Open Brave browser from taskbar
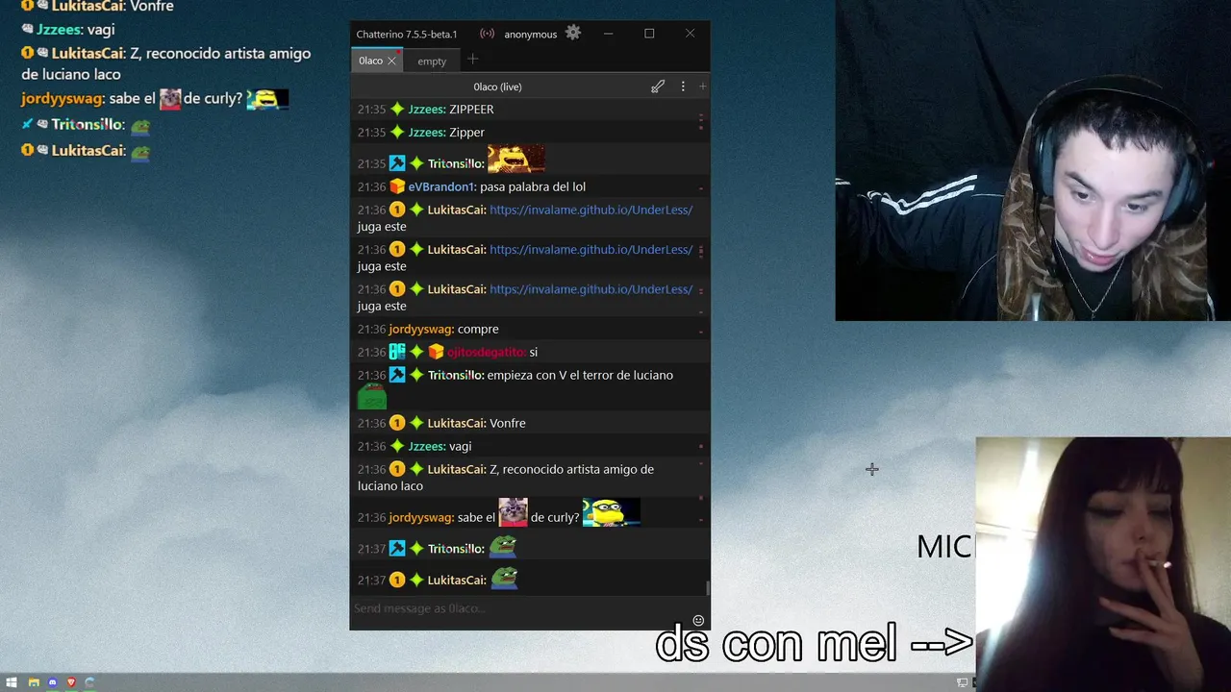Viewport: 1231px width, 692px height. 71,682
